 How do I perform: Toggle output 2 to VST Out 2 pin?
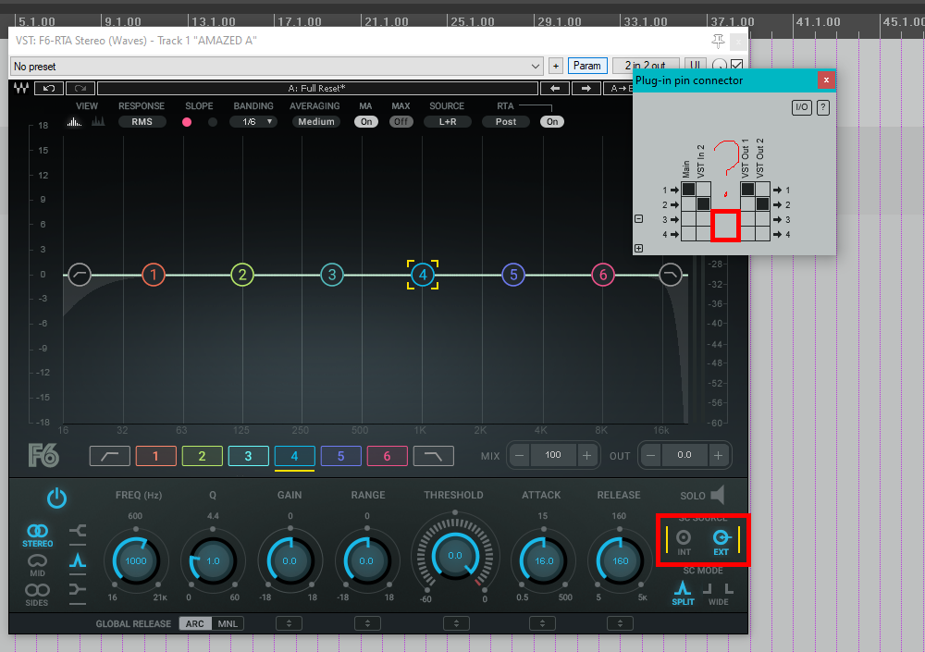(x=762, y=204)
